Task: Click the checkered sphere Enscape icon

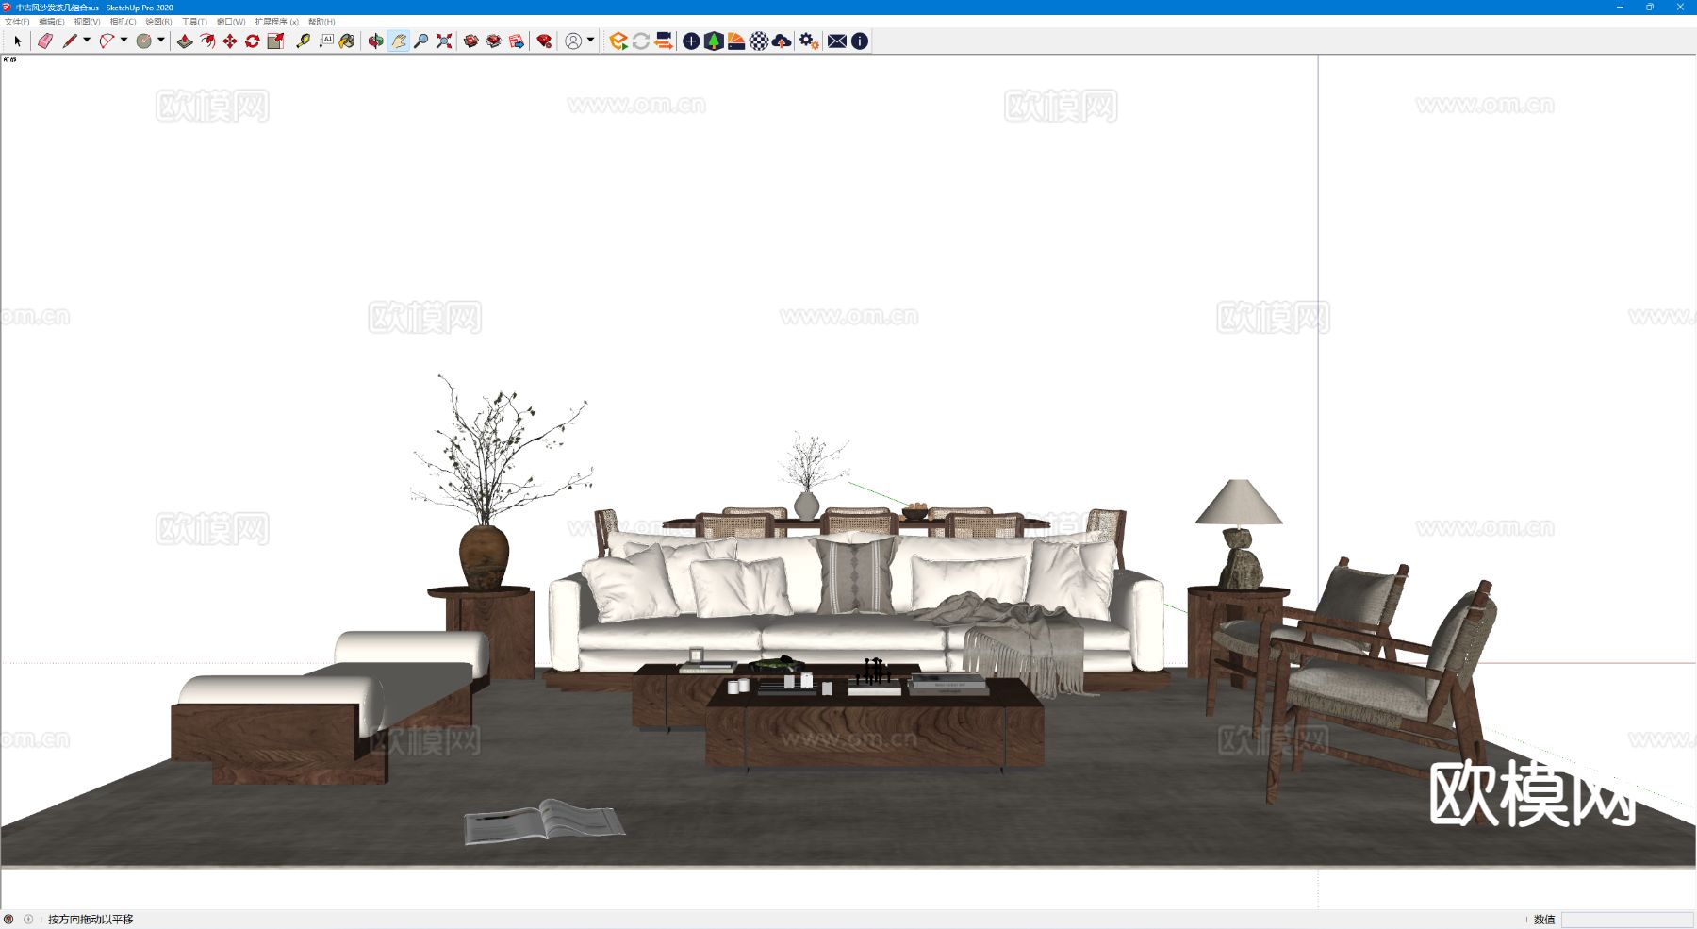Action: click(759, 41)
